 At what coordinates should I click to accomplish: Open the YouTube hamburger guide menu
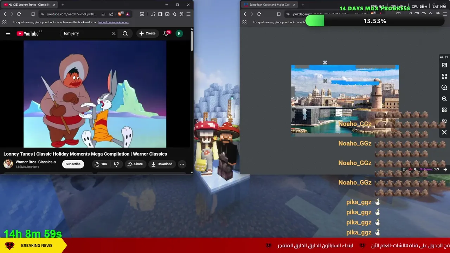tap(8, 33)
